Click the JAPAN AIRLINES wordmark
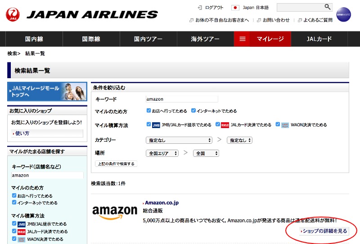Viewport: 360px width, 244px height. (x=92, y=15)
